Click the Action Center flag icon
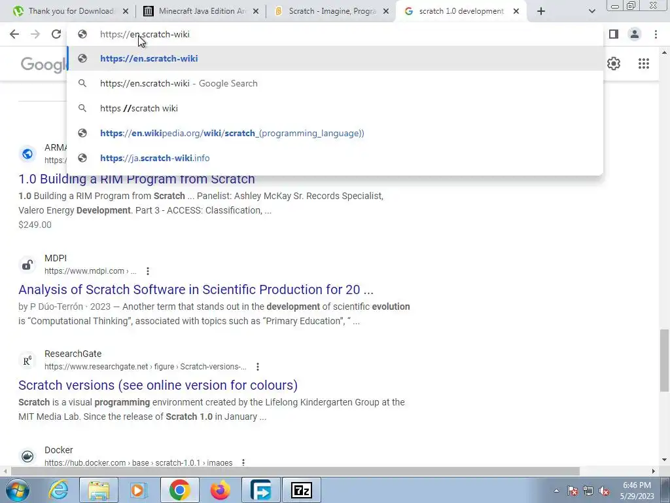Viewport: 670px width, 503px height. pos(573,491)
